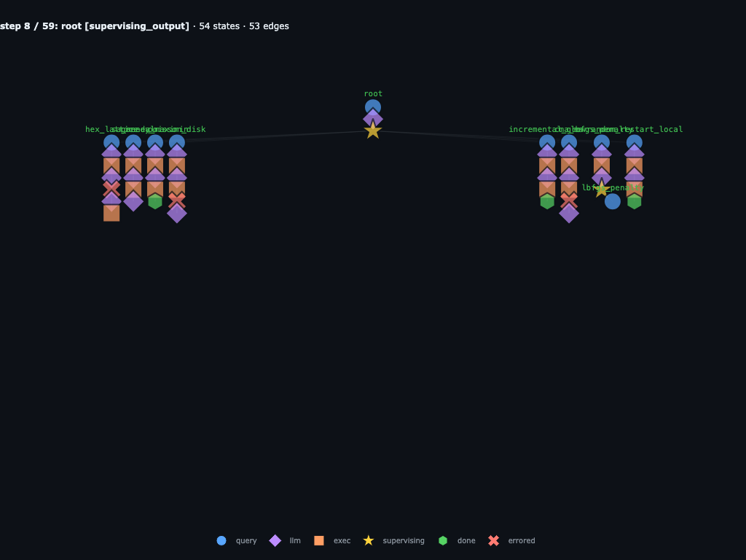This screenshot has height=560, width=746.
Task: Click the green done hexagon in restart_local column
Action: (x=635, y=201)
